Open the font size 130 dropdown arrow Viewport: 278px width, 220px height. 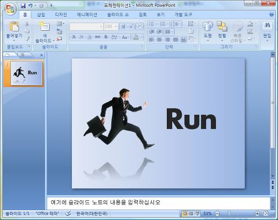116,27
